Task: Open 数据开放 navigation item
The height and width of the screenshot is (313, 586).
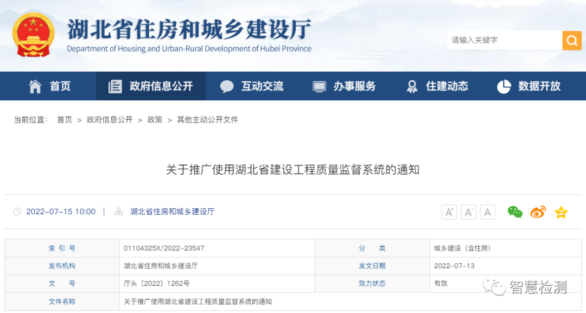Action: tap(529, 86)
